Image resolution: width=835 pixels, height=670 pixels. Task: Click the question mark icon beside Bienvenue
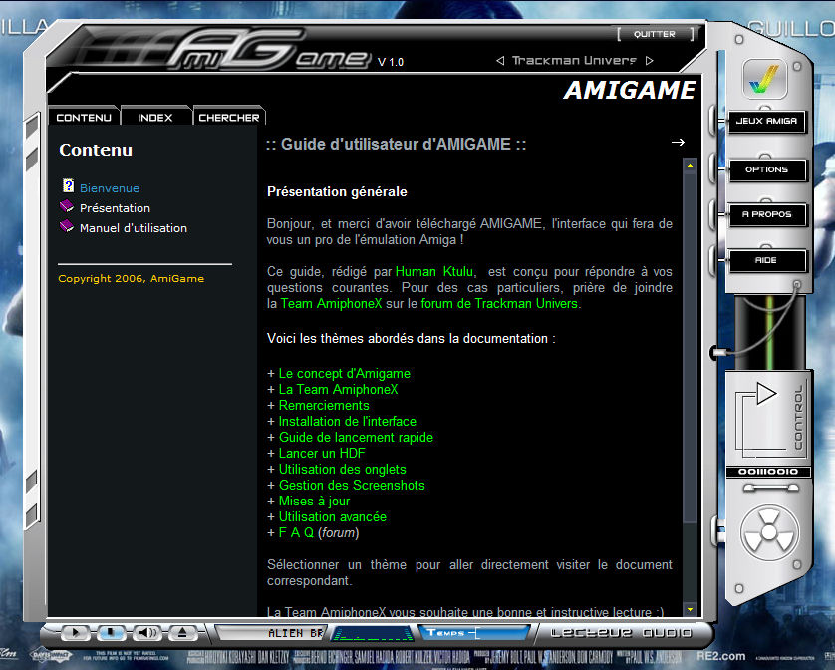point(68,185)
